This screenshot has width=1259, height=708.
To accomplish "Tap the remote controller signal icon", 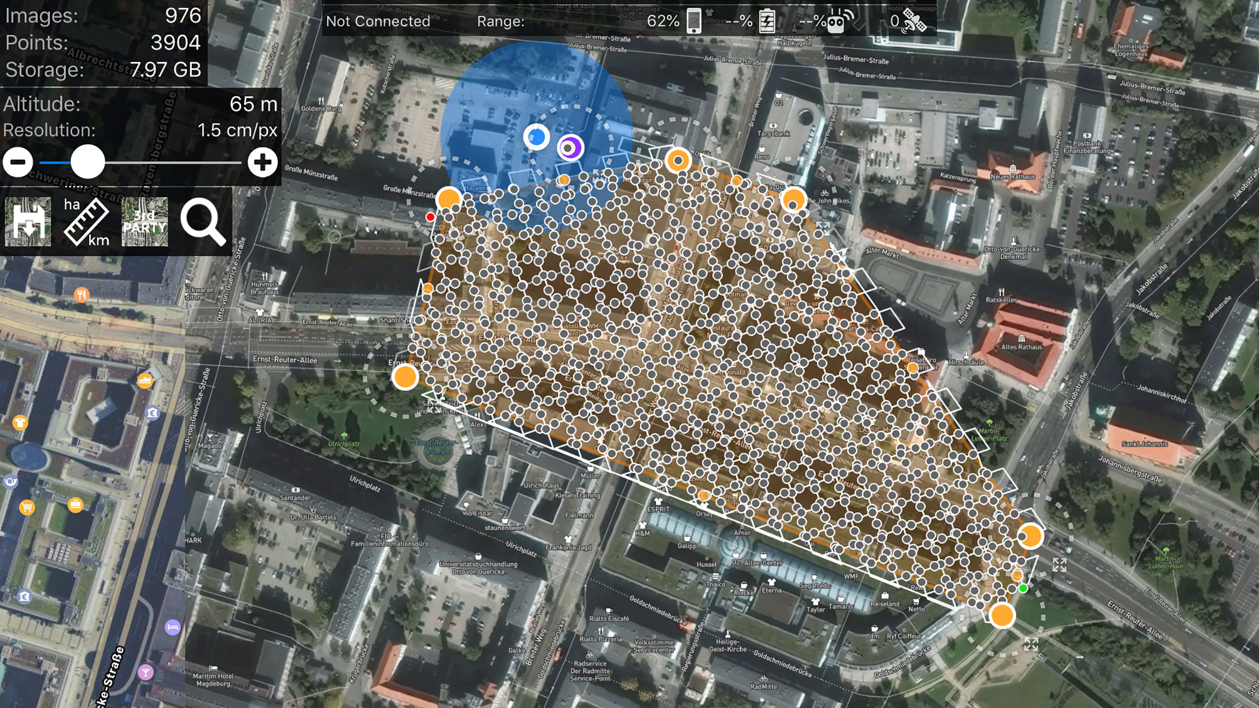I will (x=839, y=21).
